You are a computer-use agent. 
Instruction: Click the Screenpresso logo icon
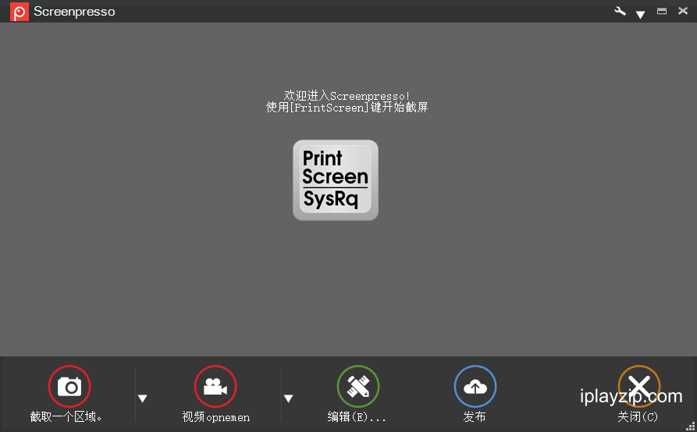pyautogui.click(x=19, y=12)
